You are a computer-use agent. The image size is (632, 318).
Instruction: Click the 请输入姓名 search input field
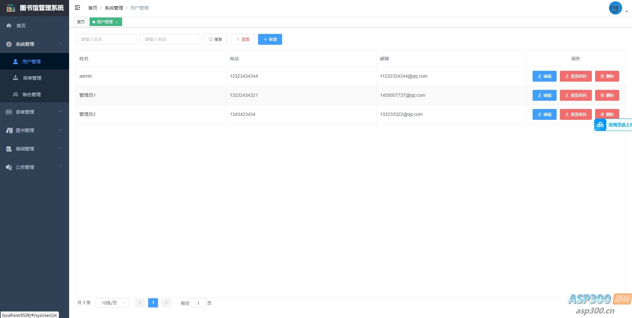(x=106, y=39)
